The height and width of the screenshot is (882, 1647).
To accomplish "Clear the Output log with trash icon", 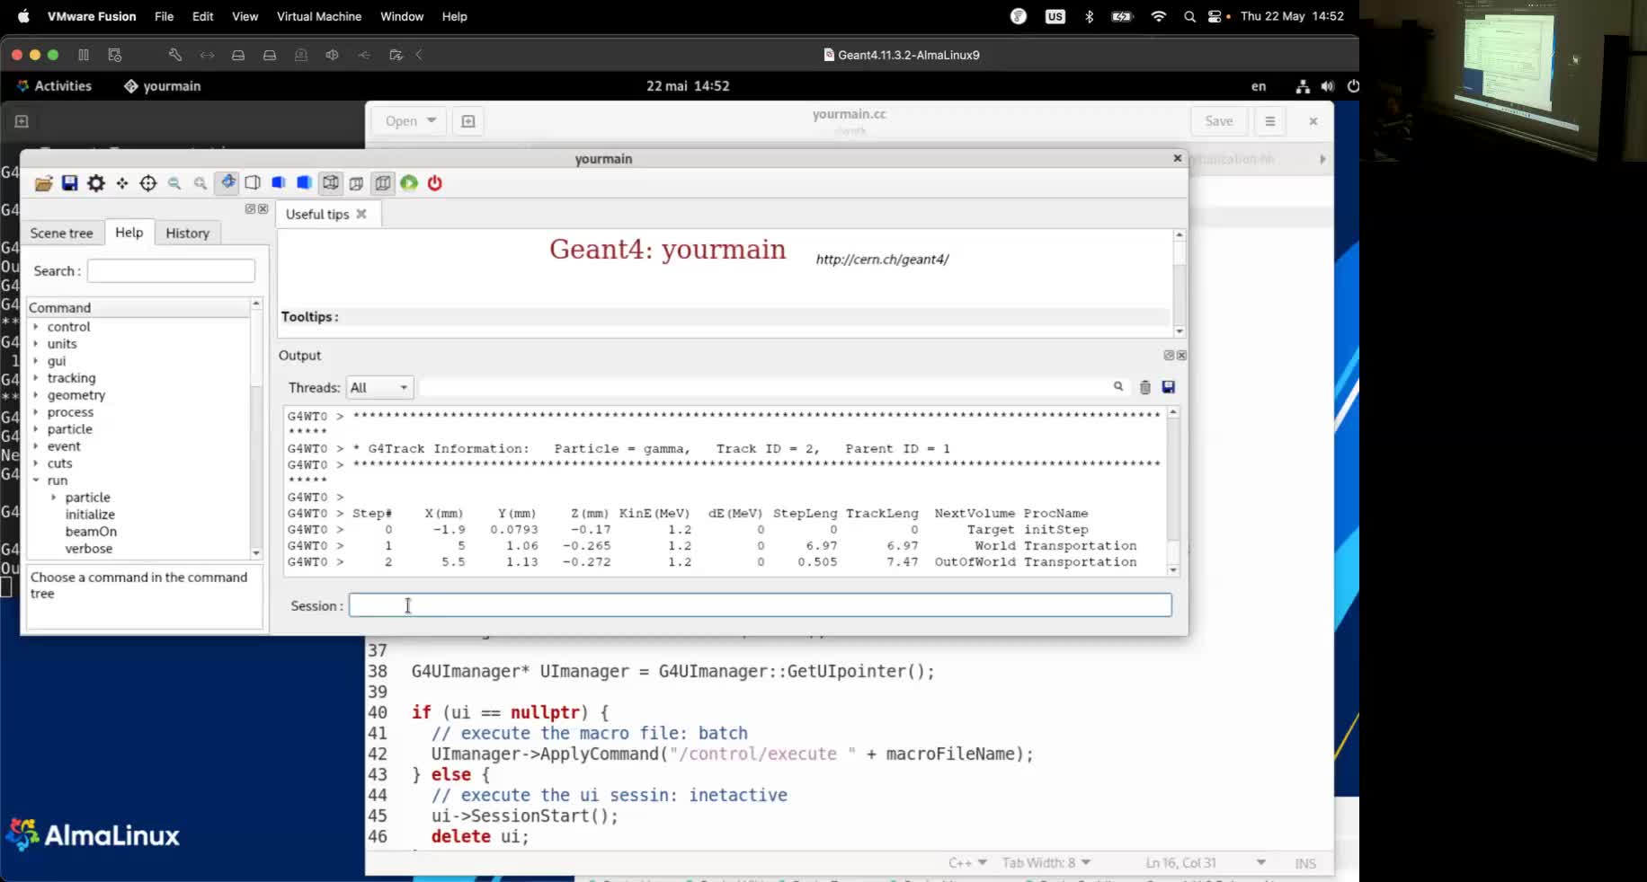I will (x=1144, y=387).
